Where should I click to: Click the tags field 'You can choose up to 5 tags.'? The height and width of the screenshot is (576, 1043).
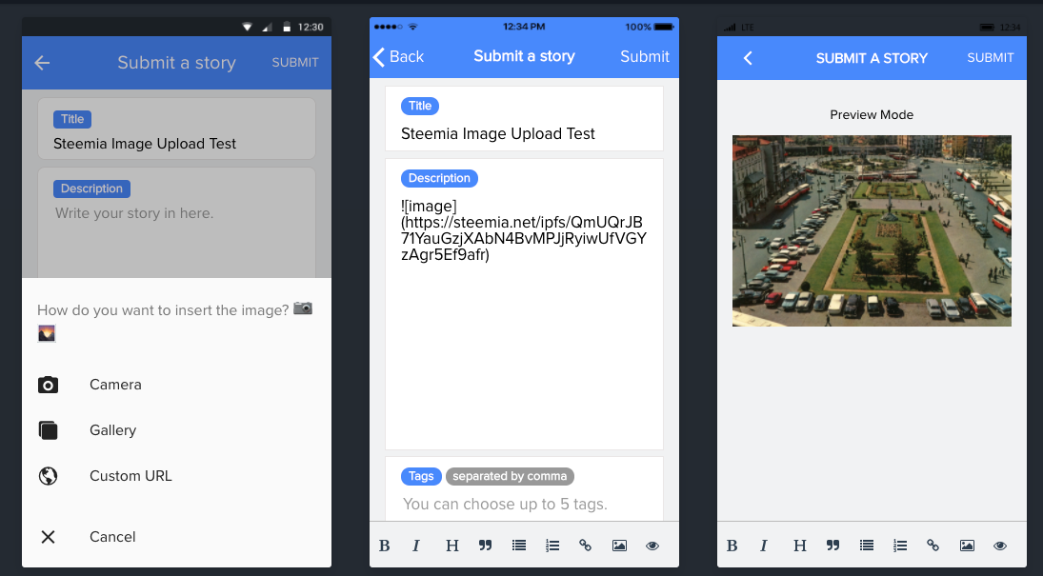tap(505, 505)
